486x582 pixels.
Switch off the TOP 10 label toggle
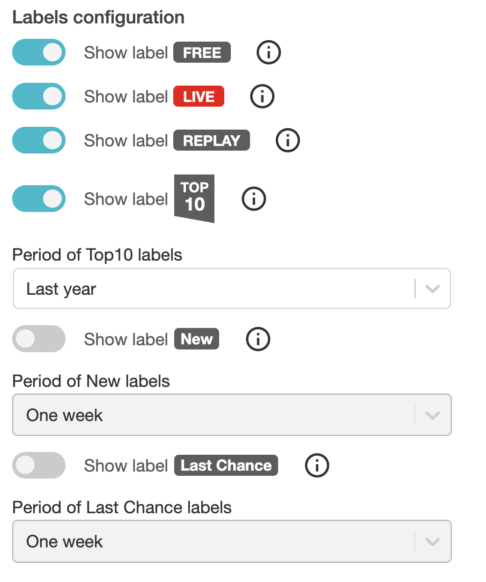tap(39, 199)
